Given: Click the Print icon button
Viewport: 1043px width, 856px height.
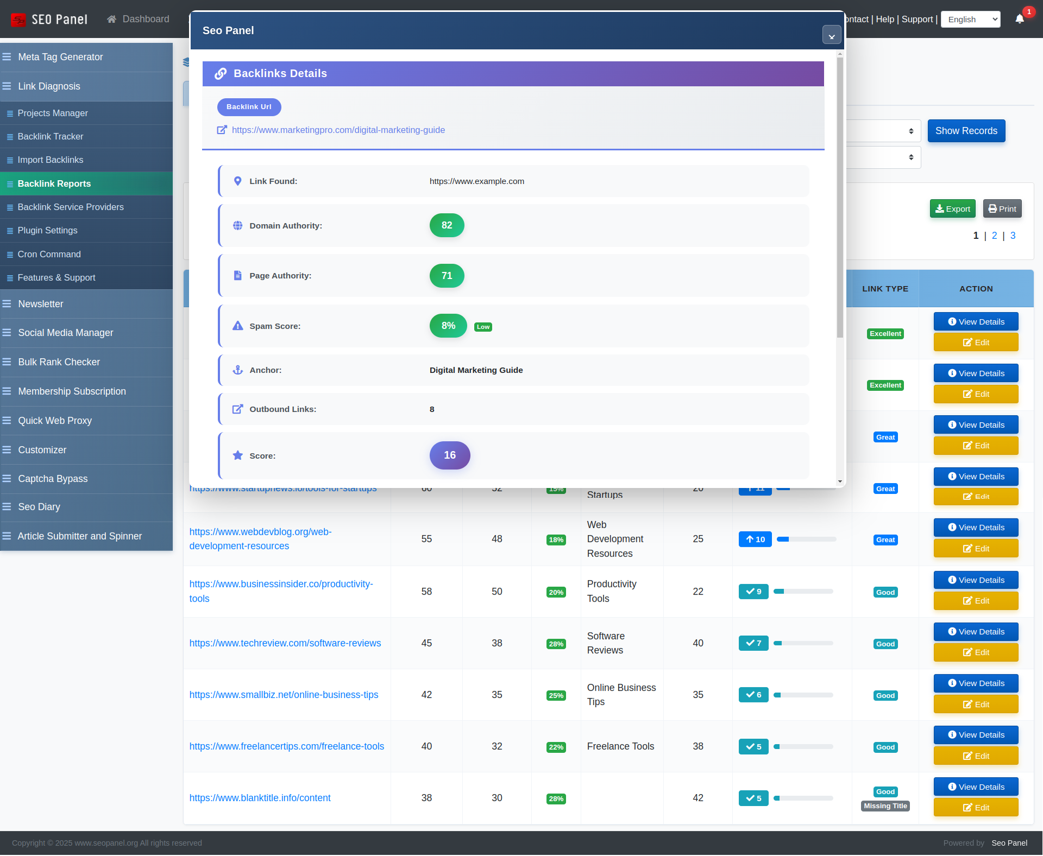Looking at the screenshot, I should 992,208.
